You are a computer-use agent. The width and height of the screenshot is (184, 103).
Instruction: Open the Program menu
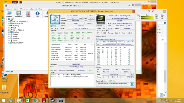tap(9, 9)
